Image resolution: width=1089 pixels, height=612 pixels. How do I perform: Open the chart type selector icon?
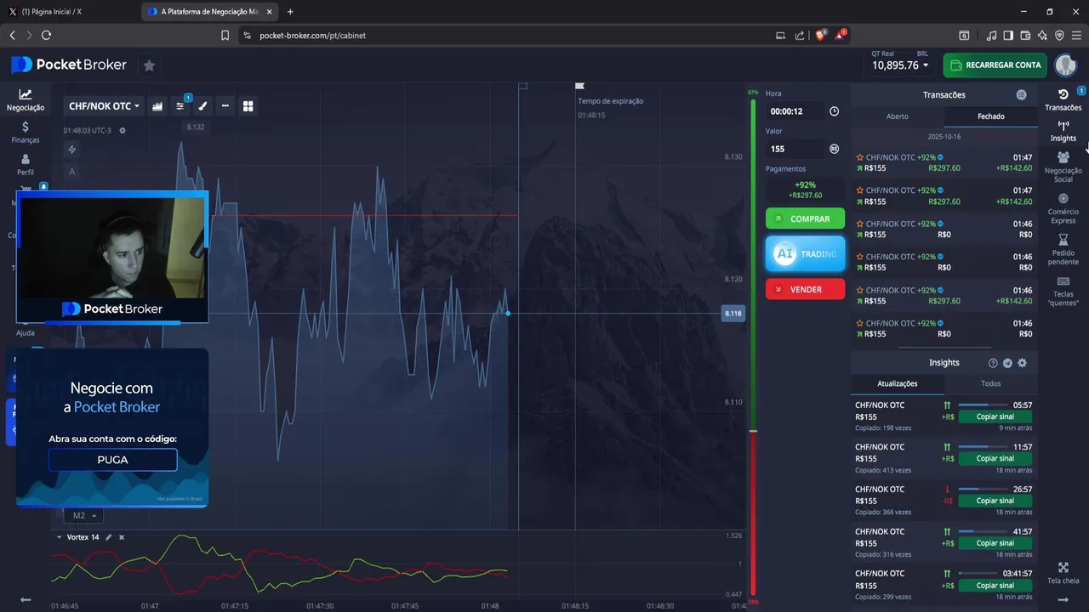(x=157, y=106)
